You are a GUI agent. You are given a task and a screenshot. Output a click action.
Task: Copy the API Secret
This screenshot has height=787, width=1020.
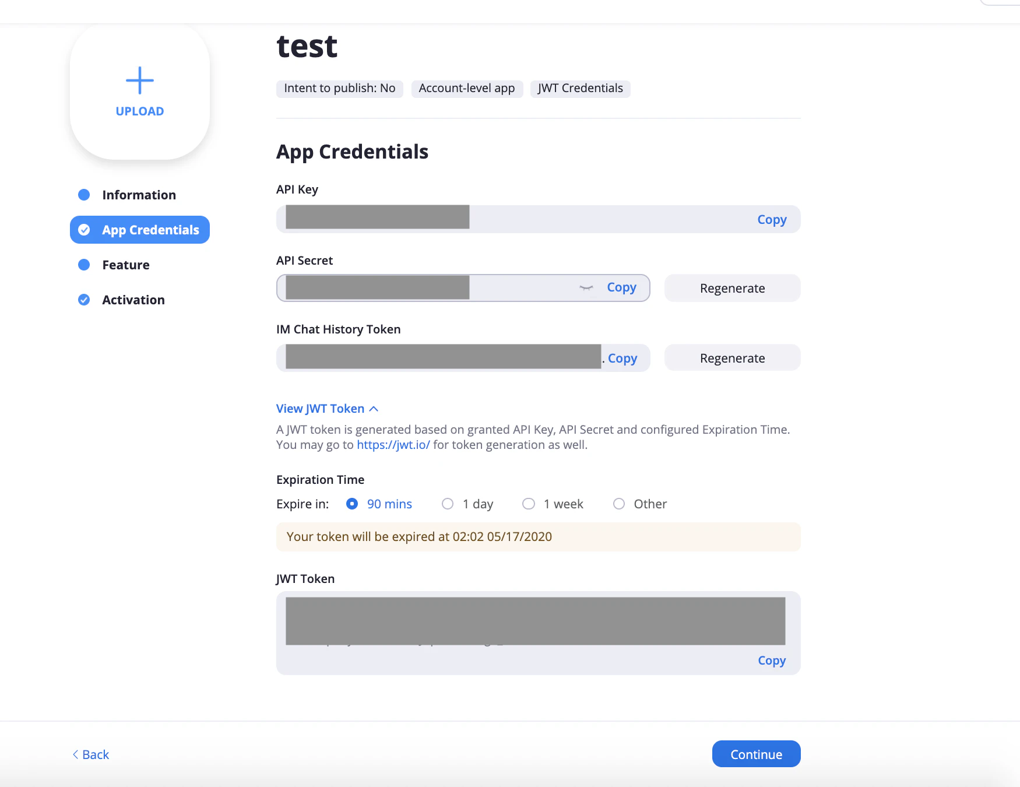621,287
